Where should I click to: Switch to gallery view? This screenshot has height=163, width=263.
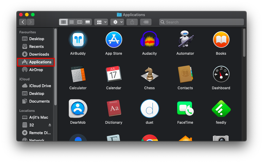[88, 22]
